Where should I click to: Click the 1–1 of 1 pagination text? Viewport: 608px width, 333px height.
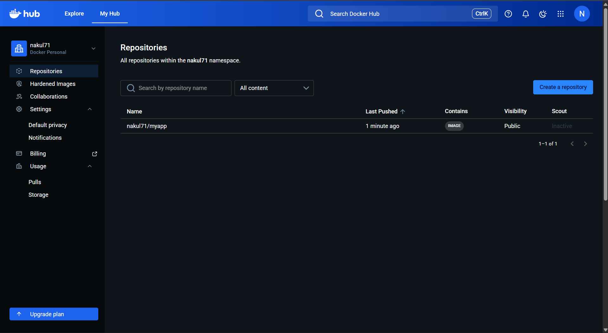click(x=548, y=144)
